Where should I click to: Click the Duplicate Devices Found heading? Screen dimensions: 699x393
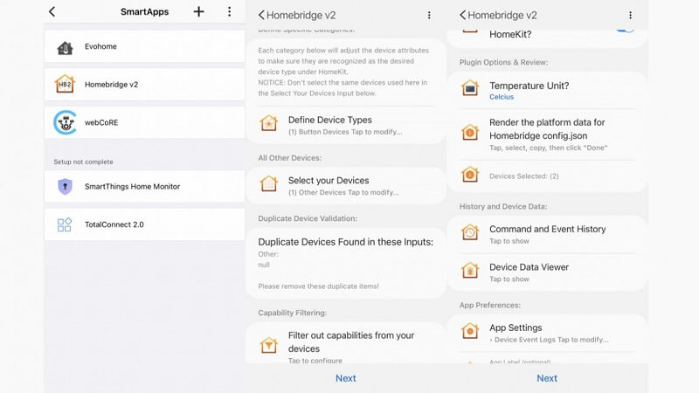(x=345, y=242)
